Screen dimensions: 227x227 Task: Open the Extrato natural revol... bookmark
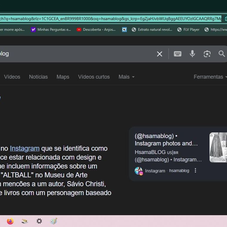tap(152, 30)
